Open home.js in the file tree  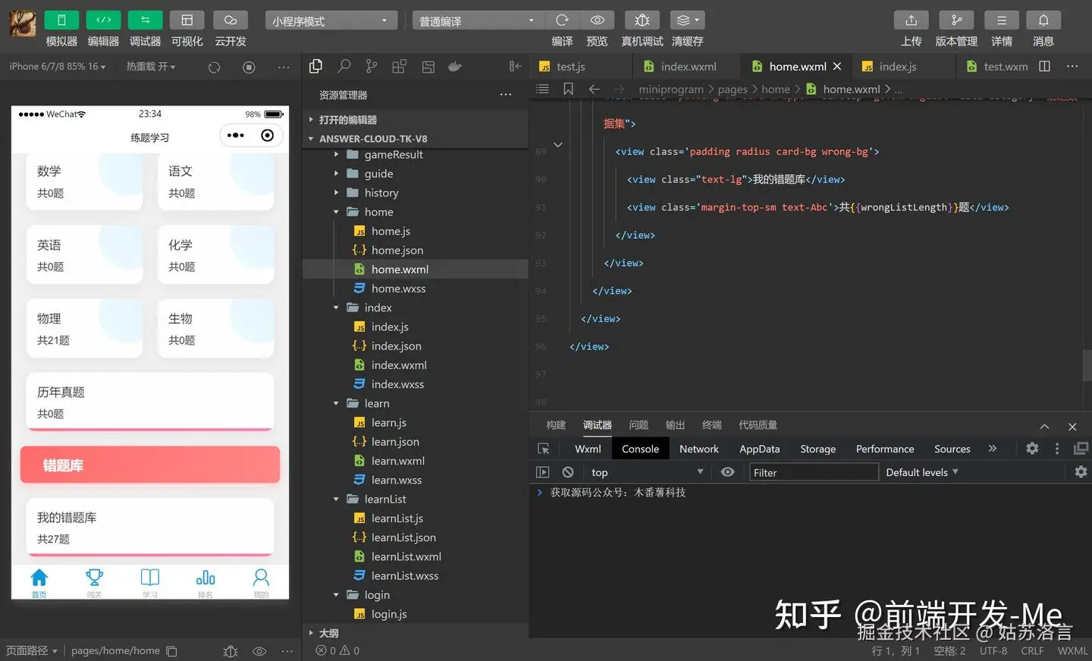point(415,231)
